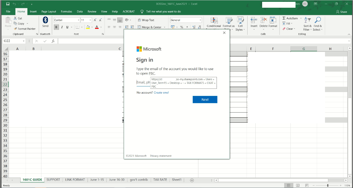The width and height of the screenshot is (353, 188).
Task: Select column header H
Action: (x=330, y=49)
